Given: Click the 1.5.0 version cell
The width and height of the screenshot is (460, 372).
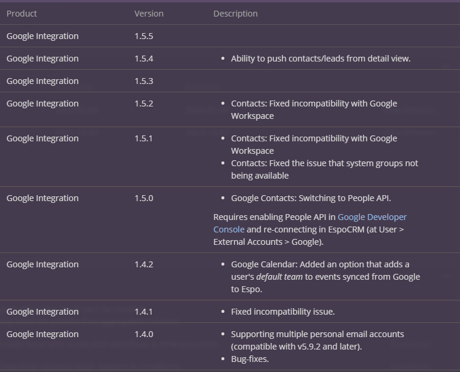Looking at the screenshot, I should click(144, 198).
